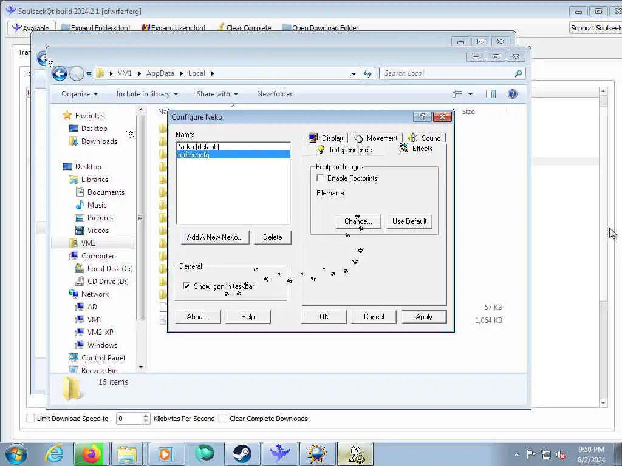The height and width of the screenshot is (466, 622).
Task: Click Support Soulseek button
Action: click(595, 28)
